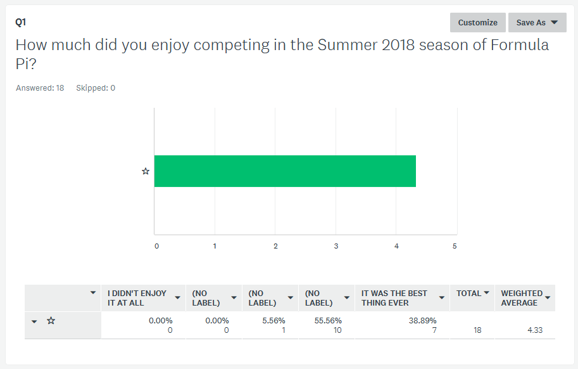The width and height of the screenshot is (578, 369).
Task: Click the Customize button
Action: 478,23
